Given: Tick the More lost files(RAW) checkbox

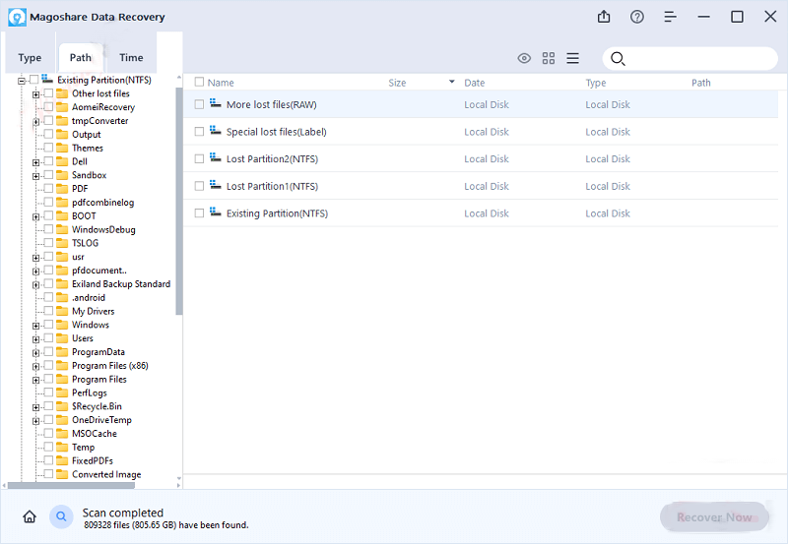Looking at the screenshot, I should [x=199, y=104].
